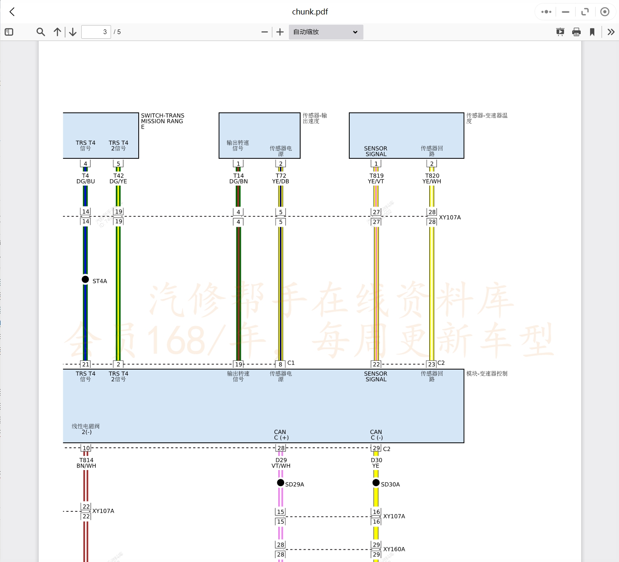Open the find in document search
Viewport: 619px width, 562px height.
click(x=41, y=32)
